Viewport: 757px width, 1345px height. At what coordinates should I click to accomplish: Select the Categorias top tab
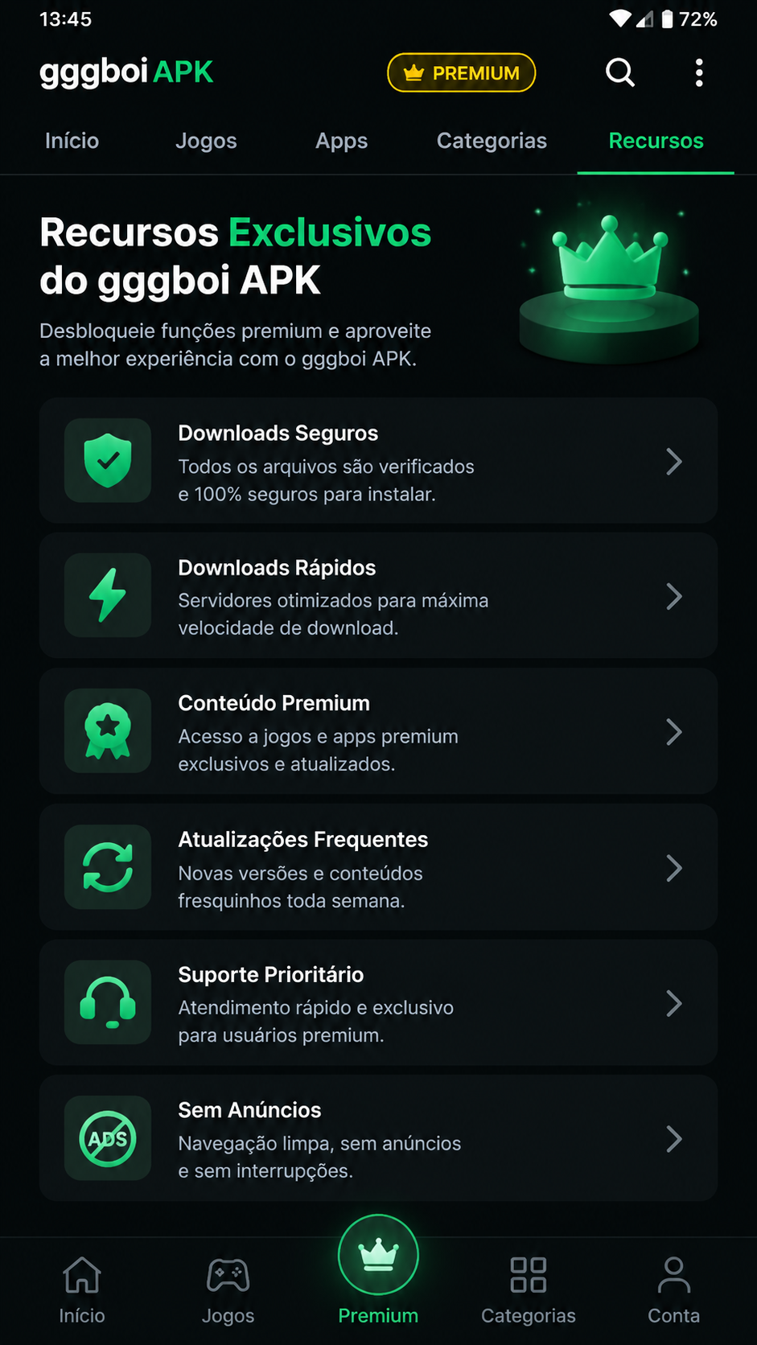click(492, 141)
